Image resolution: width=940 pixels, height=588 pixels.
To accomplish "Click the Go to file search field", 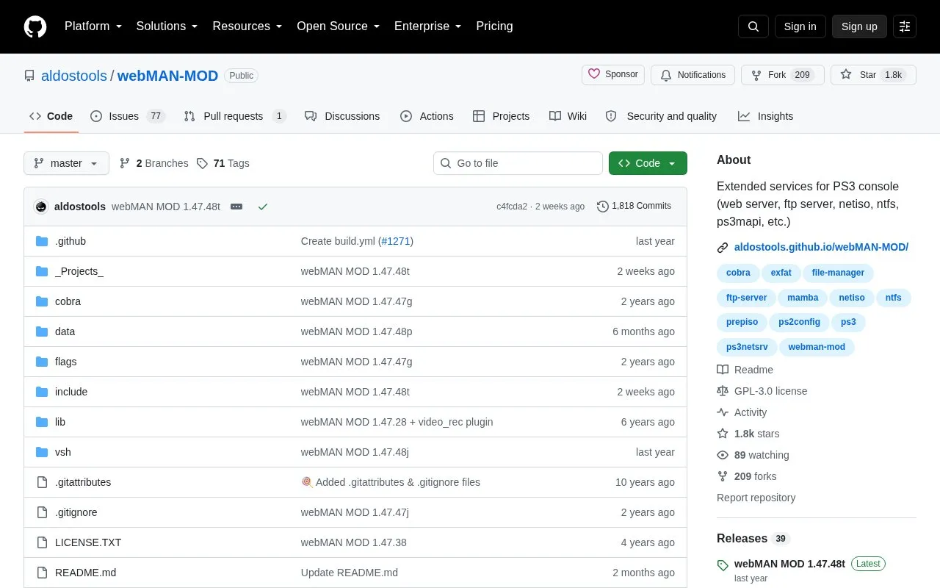I will 518,163.
